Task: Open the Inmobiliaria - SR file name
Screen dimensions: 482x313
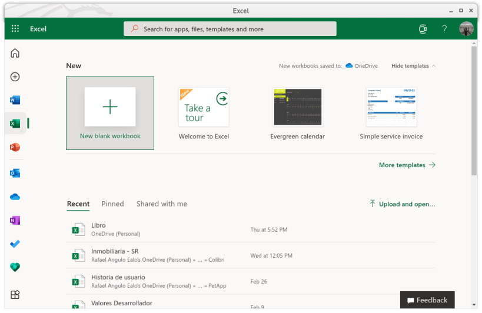Action: 115,251
